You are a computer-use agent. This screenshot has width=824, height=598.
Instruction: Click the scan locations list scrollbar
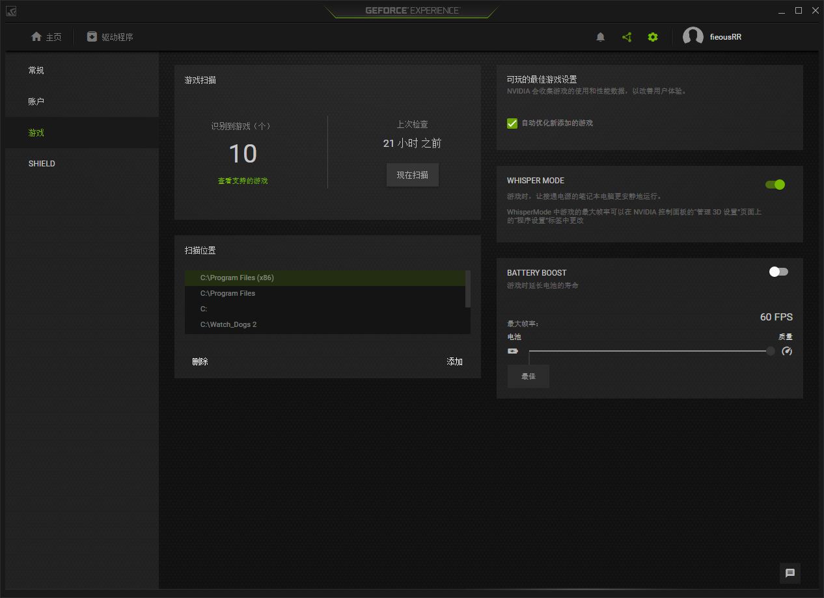click(468, 289)
